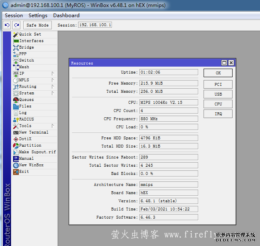Click the CPU Count value field
The width and height of the screenshot is (260, 246).
point(169,111)
